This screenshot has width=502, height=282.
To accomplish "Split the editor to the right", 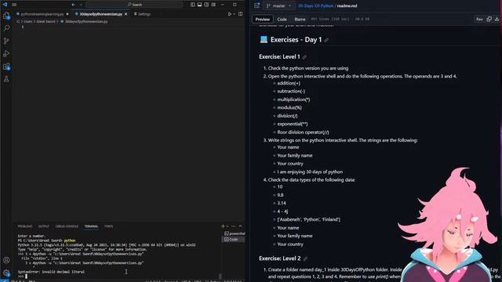I will tap(241, 14).
